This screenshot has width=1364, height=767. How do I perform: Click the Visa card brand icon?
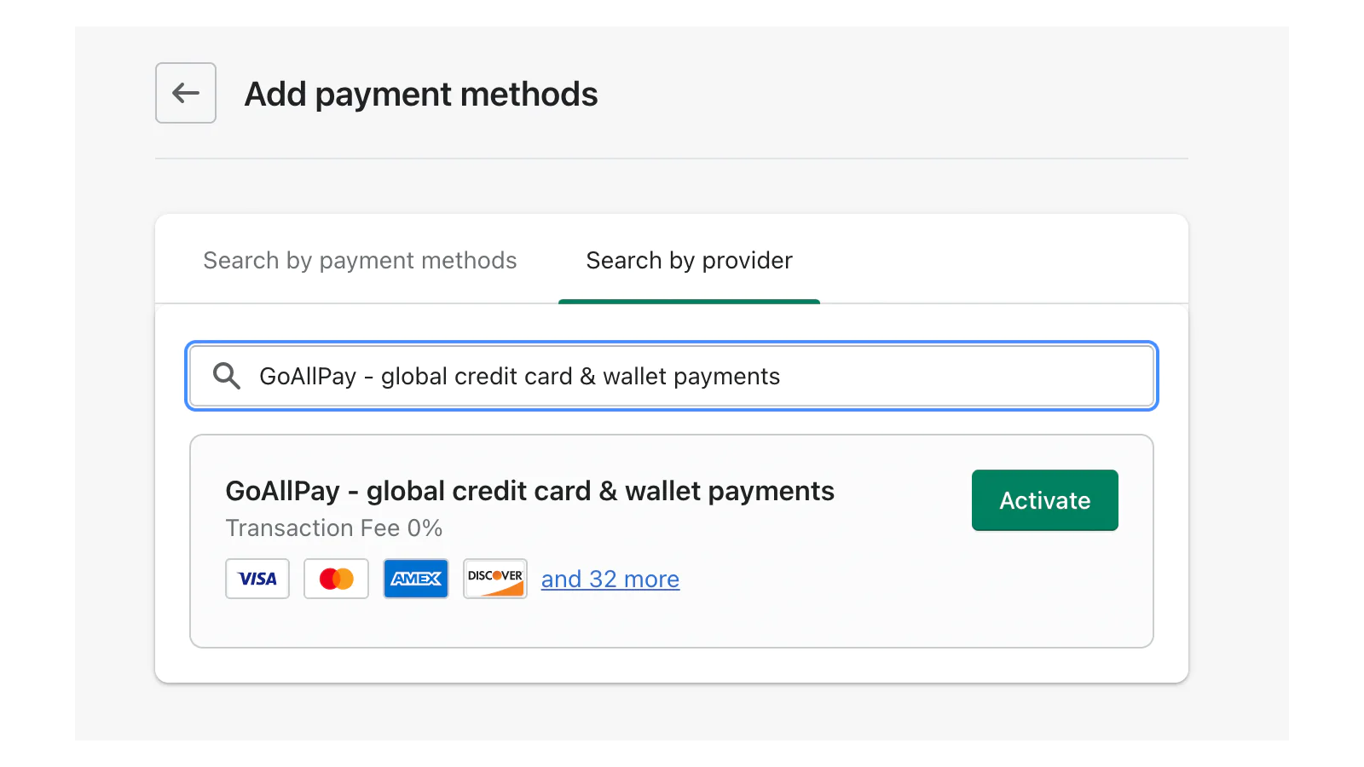pyautogui.click(x=257, y=579)
